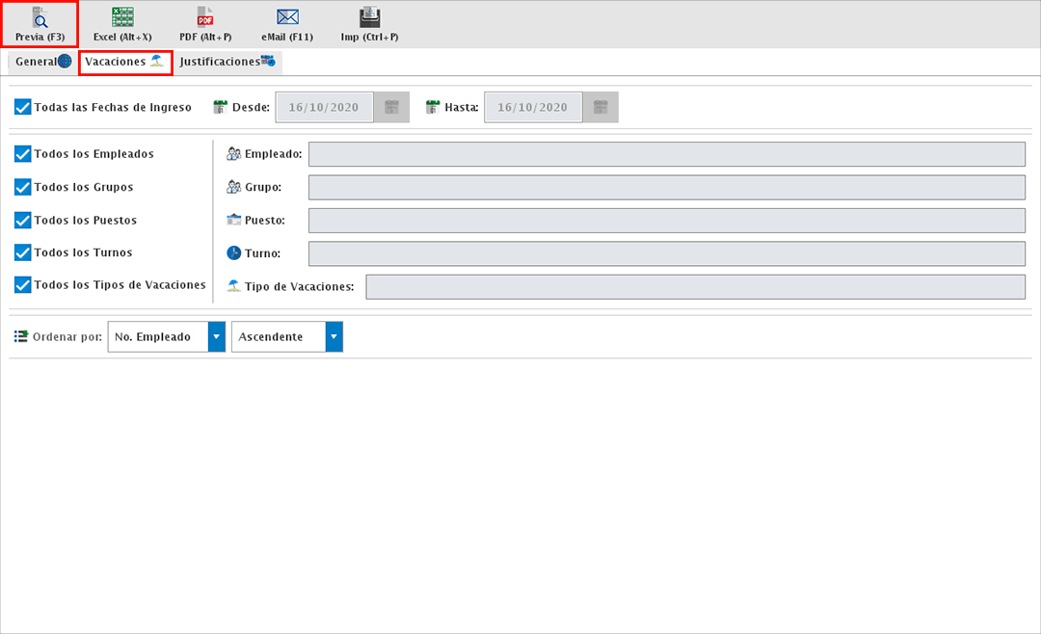Screen dimensions: 1041x634
Task: Click the Previa preview magnifier icon
Action: tap(40, 17)
